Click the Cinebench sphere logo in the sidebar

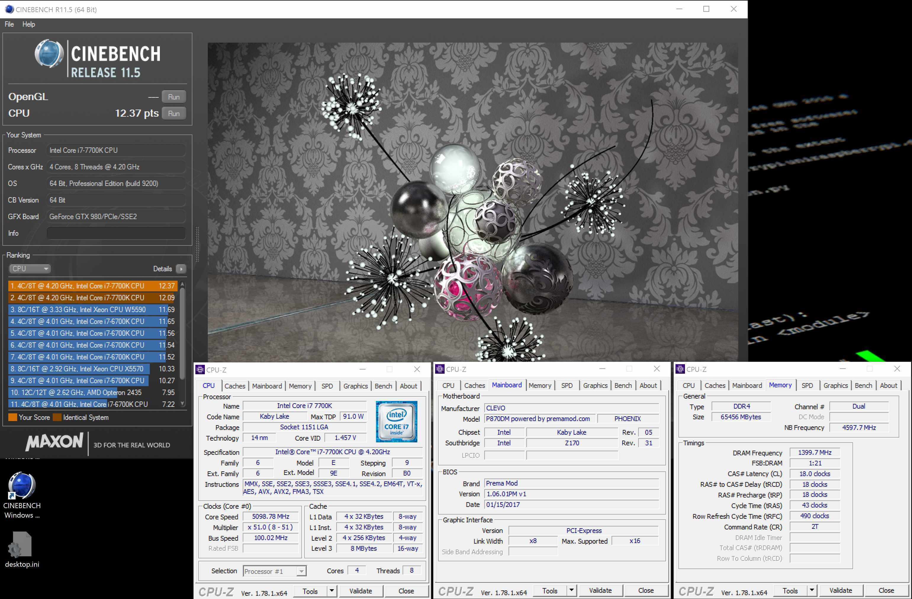[x=49, y=54]
